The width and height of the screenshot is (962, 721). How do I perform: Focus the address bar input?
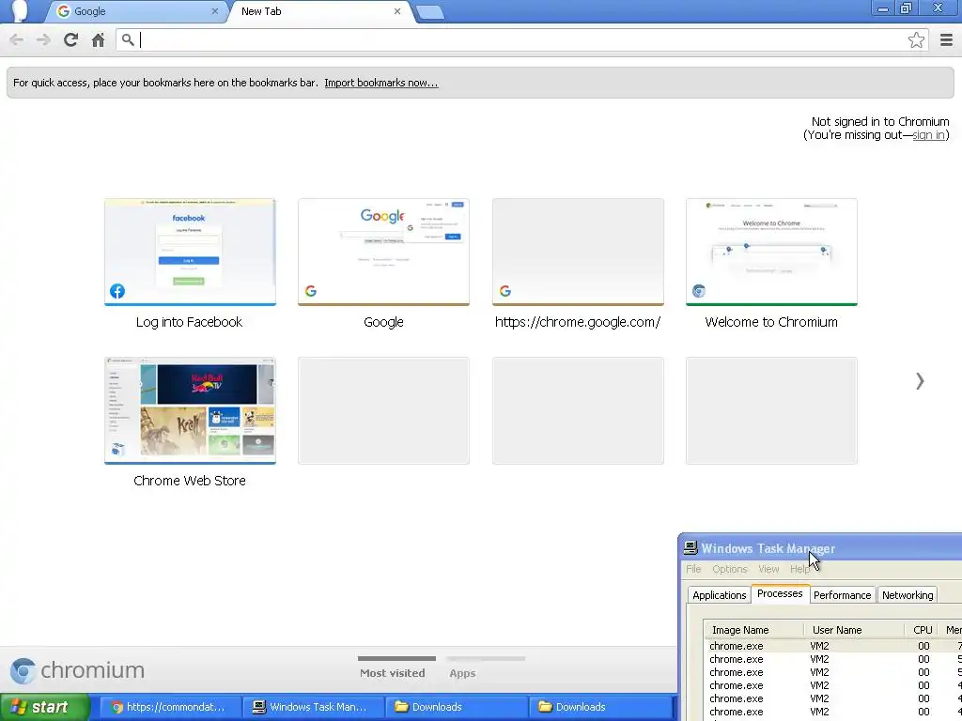click(521, 39)
